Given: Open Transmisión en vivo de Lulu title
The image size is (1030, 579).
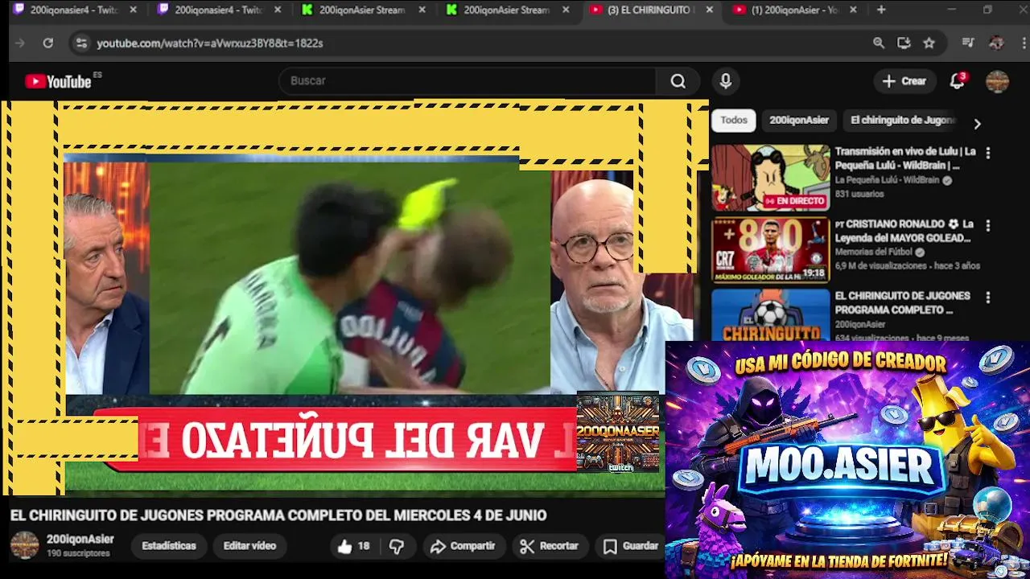Looking at the screenshot, I should click(905, 158).
